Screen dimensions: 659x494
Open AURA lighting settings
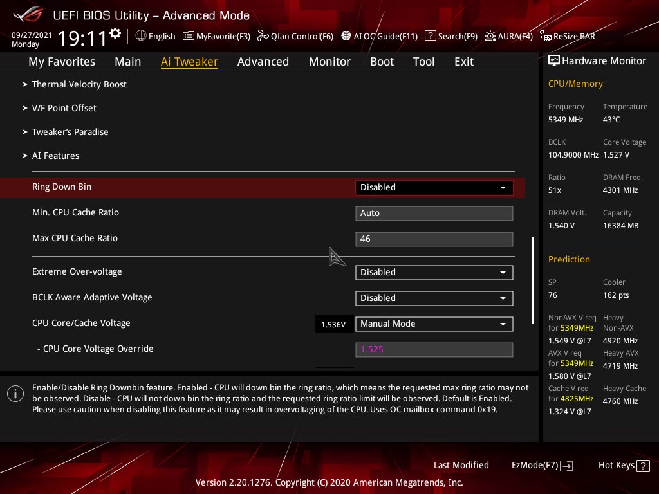coord(508,36)
